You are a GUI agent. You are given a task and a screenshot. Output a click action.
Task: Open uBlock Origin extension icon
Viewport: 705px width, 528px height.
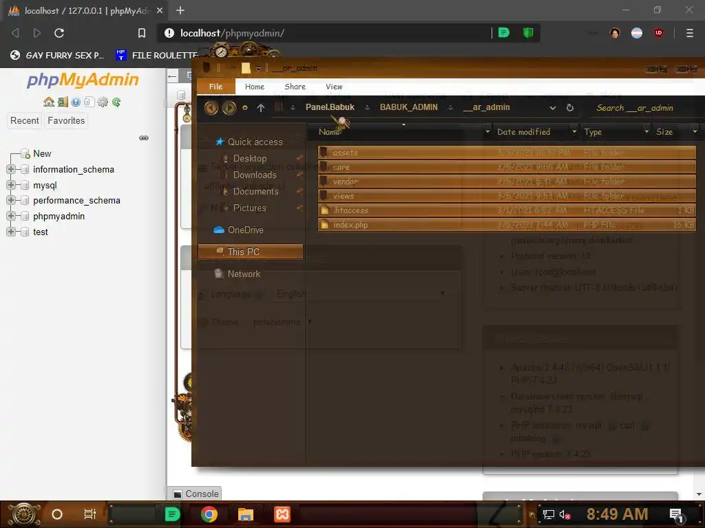tap(659, 33)
